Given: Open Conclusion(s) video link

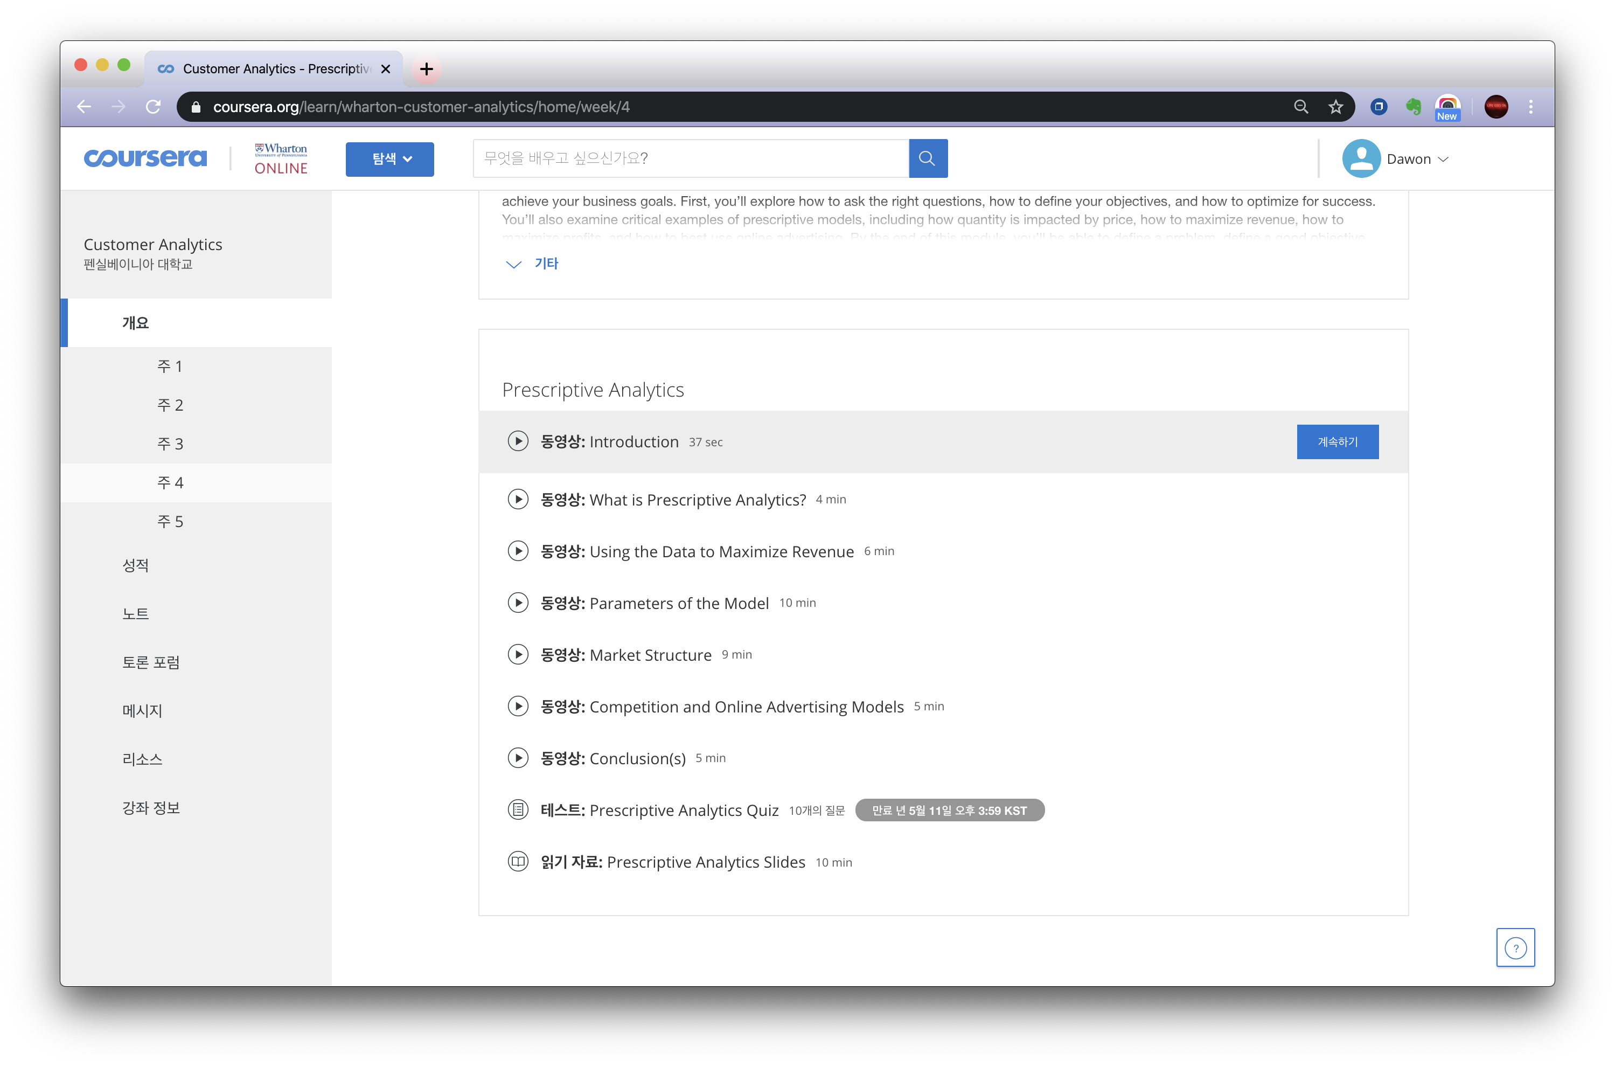Looking at the screenshot, I should [613, 758].
